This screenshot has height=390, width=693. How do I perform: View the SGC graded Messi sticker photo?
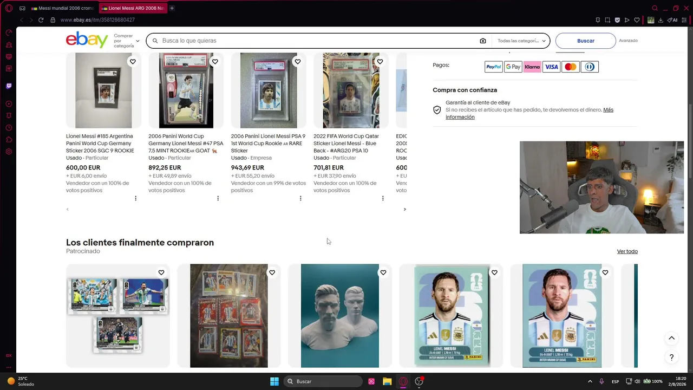pyautogui.click(x=103, y=90)
